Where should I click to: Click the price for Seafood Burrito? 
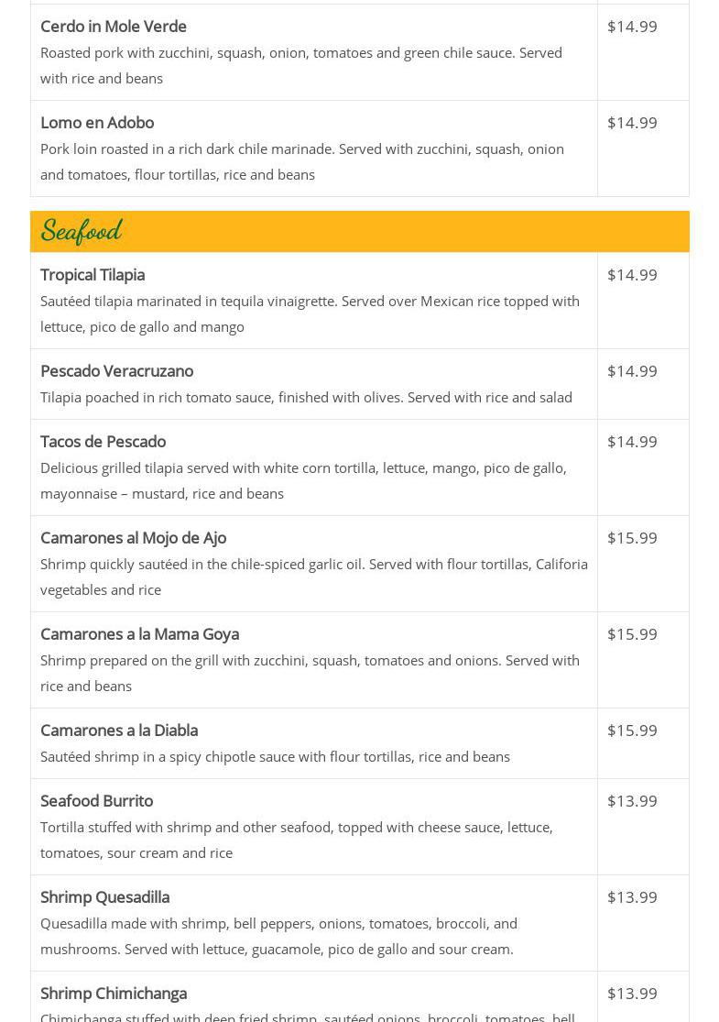pyautogui.click(x=632, y=801)
